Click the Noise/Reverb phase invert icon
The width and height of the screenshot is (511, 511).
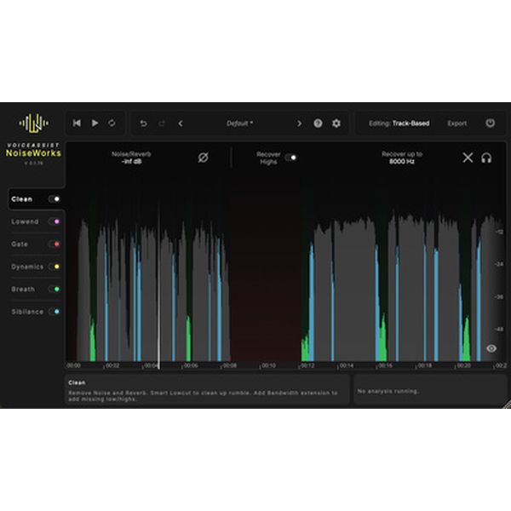click(203, 158)
